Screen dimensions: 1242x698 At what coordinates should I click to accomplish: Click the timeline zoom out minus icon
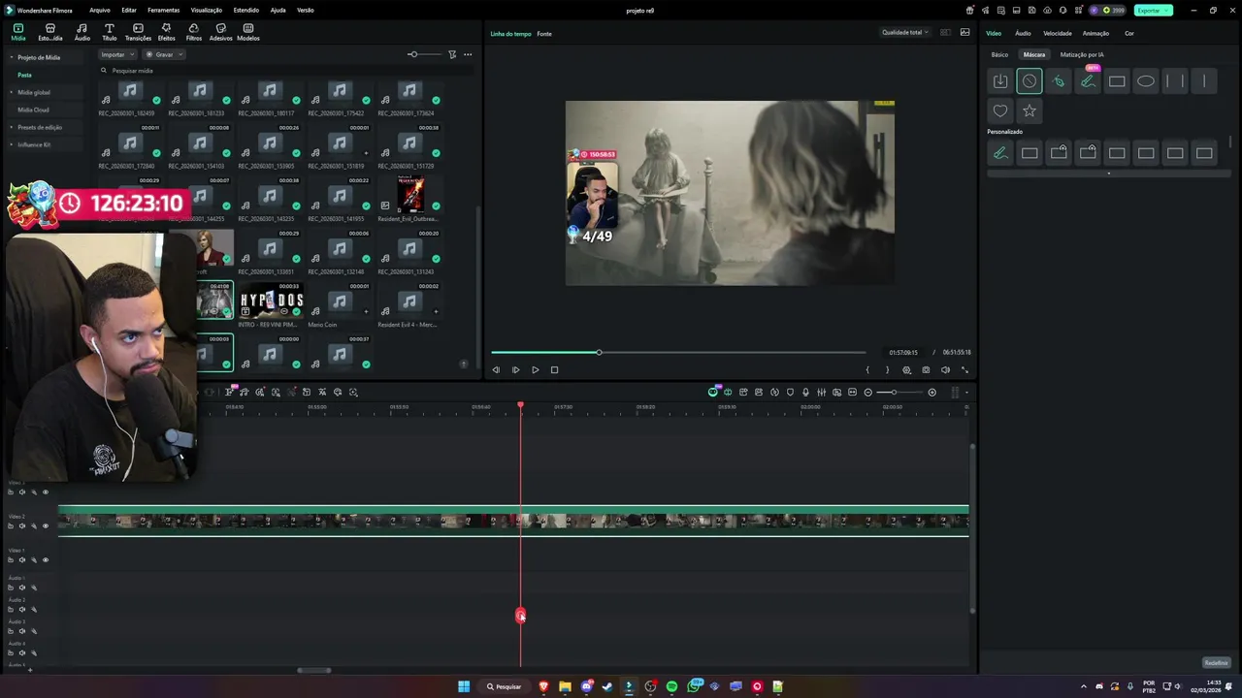pos(868,393)
